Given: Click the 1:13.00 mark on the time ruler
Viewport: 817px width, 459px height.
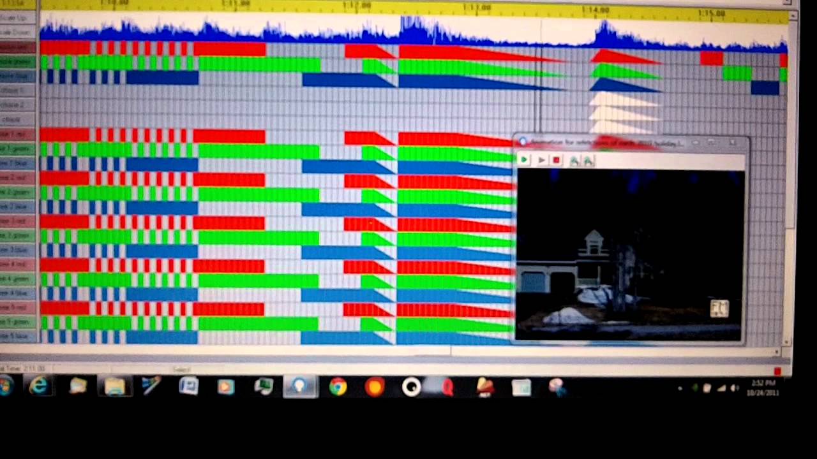Looking at the screenshot, I should coord(477,8).
